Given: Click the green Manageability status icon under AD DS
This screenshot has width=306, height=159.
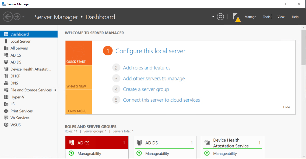Looking at the screenshot, I should click(x=139, y=153).
